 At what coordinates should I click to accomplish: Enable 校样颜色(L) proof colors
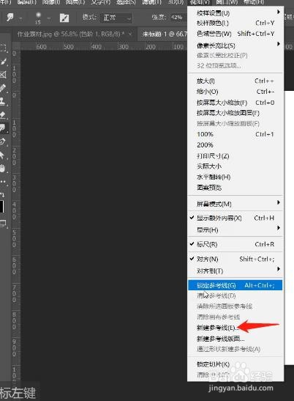[235, 23]
